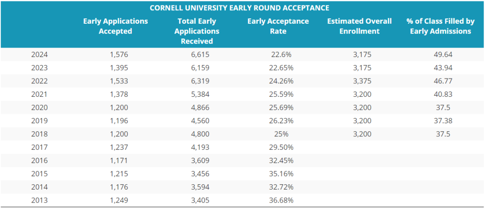Click the 1,237 accepted applications cell
Image resolution: width=485 pixels, height=208 pixels.
tap(119, 147)
